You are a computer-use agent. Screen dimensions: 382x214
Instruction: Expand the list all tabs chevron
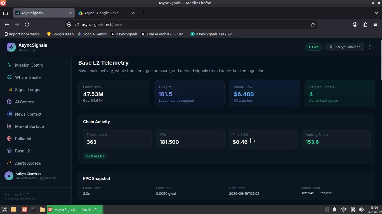[376, 13]
